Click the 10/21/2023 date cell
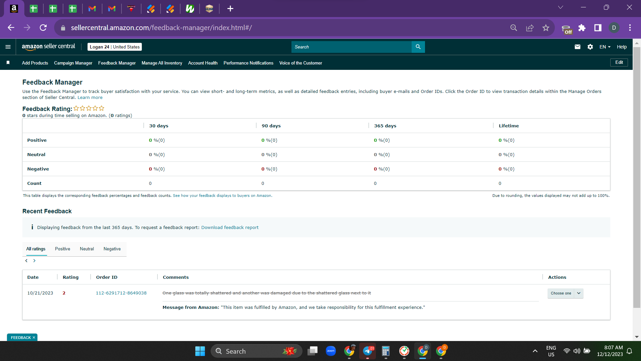 click(x=40, y=293)
